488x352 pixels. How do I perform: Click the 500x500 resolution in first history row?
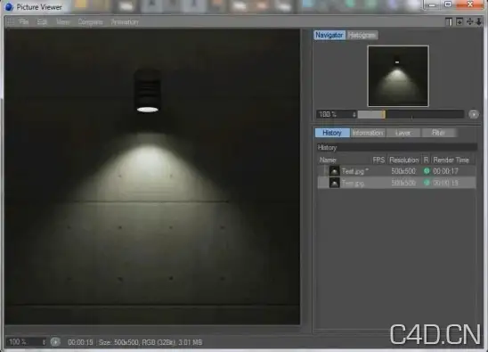403,171
